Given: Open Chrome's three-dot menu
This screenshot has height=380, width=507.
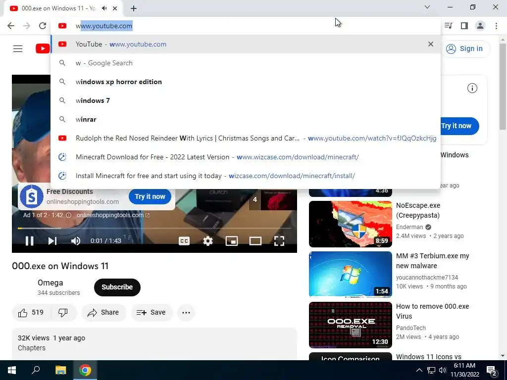Looking at the screenshot, I should click(496, 26).
